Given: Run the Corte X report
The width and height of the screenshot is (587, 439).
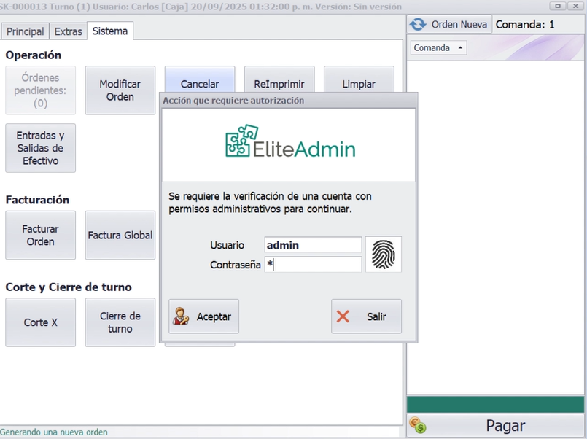Looking at the screenshot, I should [40, 322].
